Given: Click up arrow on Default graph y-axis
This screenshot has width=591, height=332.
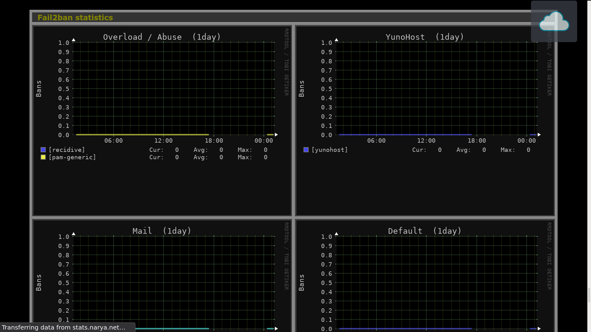Looking at the screenshot, I should pyautogui.click(x=336, y=234).
